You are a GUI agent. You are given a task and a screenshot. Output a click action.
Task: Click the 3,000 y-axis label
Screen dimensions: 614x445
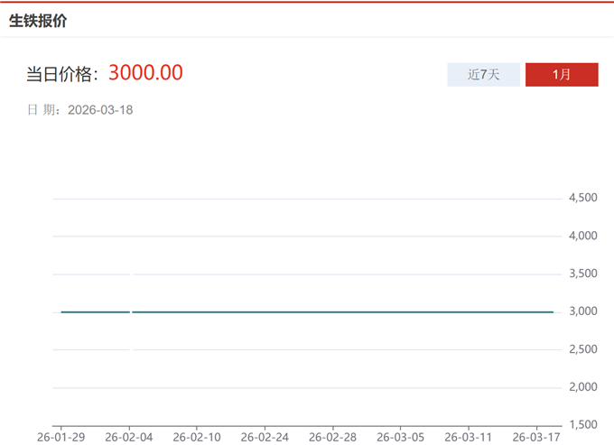pos(581,311)
